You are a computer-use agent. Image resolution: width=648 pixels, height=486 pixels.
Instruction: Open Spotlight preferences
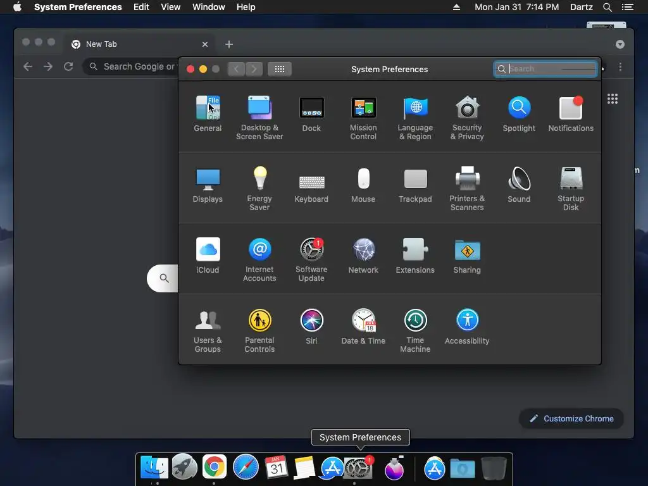coord(519,114)
